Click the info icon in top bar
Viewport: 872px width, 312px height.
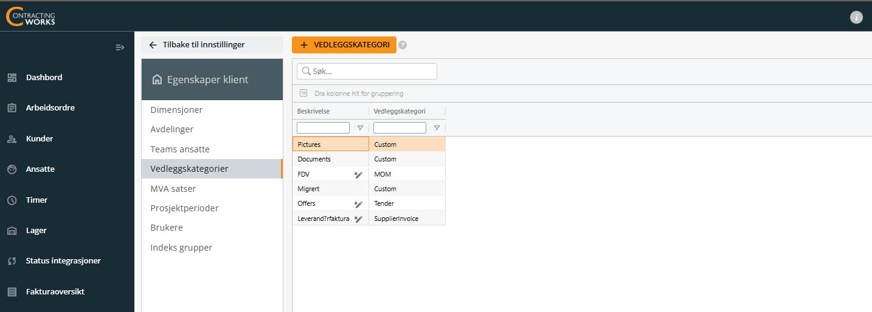(x=856, y=17)
